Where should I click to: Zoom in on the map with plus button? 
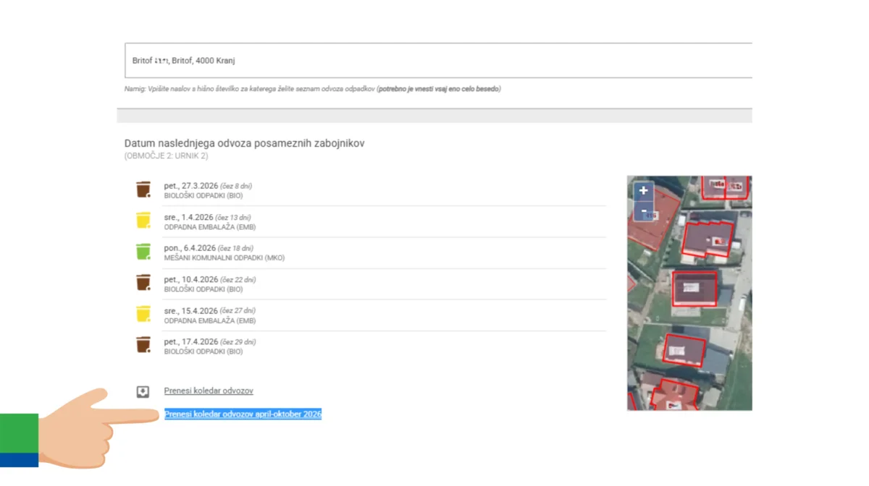643,191
